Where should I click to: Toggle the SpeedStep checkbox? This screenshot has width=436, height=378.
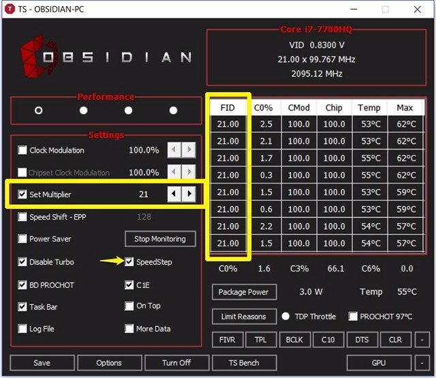(130, 261)
